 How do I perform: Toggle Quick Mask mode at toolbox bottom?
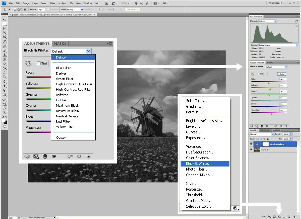(4, 127)
